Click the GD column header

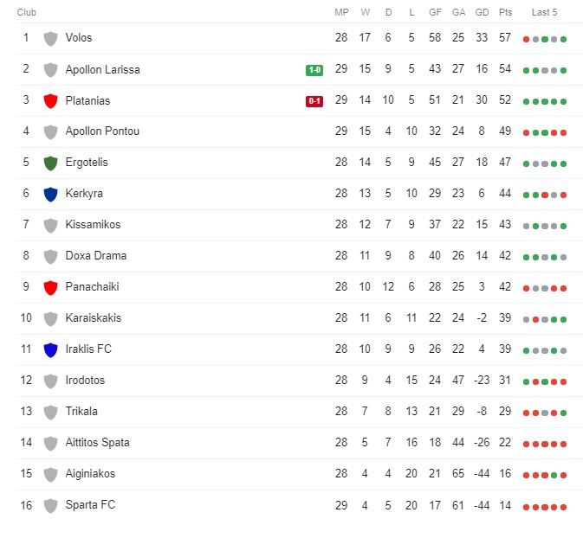tap(482, 12)
